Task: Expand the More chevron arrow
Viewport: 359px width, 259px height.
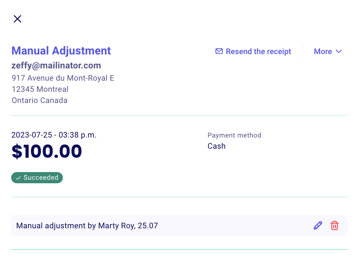Action: point(339,51)
